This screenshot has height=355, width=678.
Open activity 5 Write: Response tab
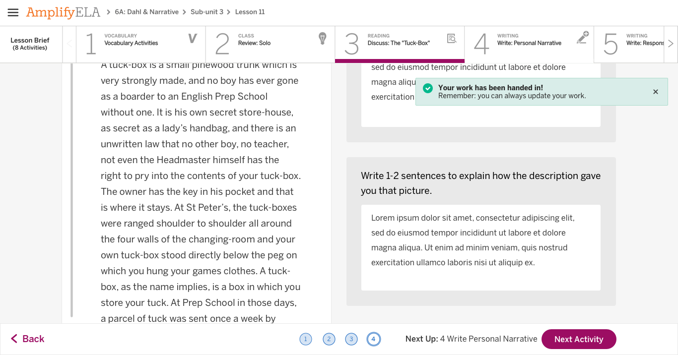tap(629, 44)
